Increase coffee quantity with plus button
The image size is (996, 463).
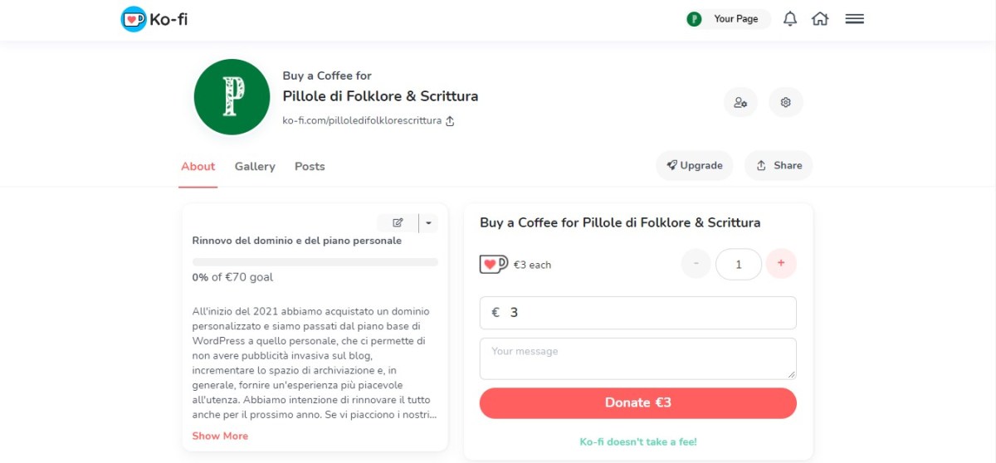pyautogui.click(x=781, y=264)
